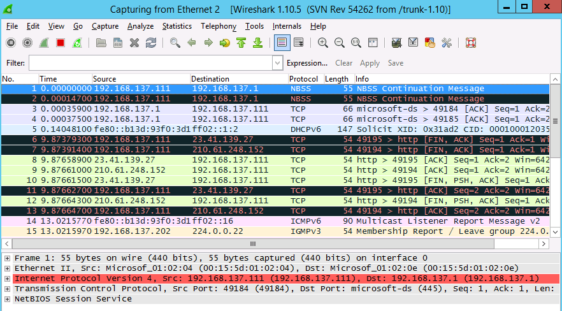Expand Internet Protocol Version 4 tree

(x=7, y=278)
